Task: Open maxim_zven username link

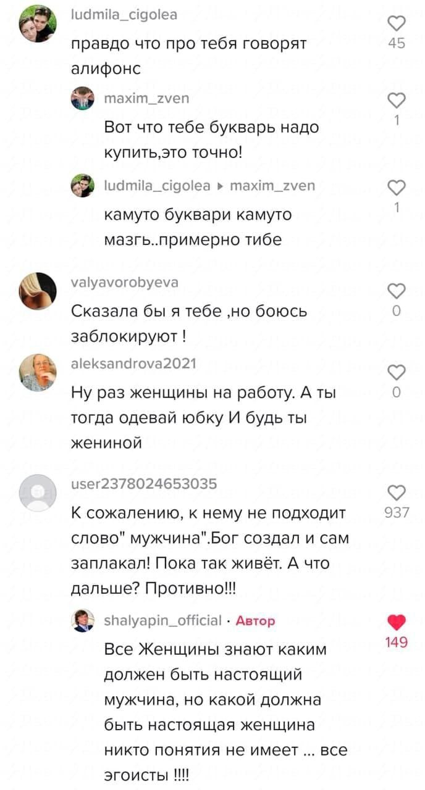Action: 147,98
